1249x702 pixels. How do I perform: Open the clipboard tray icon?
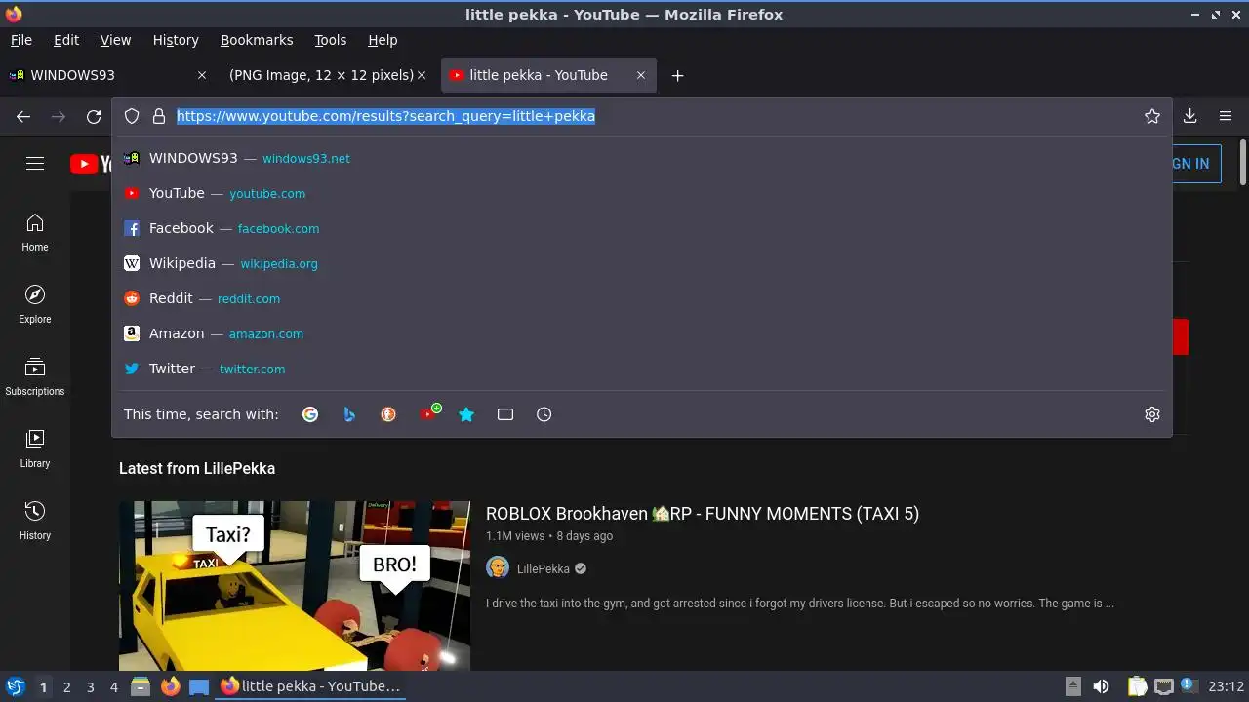pyautogui.click(x=1137, y=686)
